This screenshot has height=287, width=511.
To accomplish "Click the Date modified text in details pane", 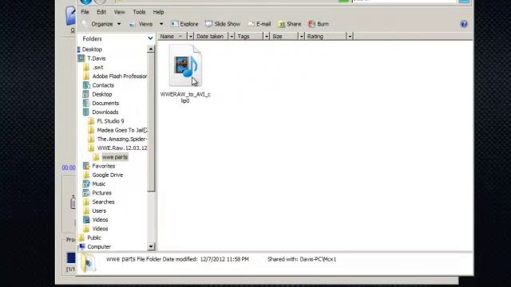I will coord(205,259).
